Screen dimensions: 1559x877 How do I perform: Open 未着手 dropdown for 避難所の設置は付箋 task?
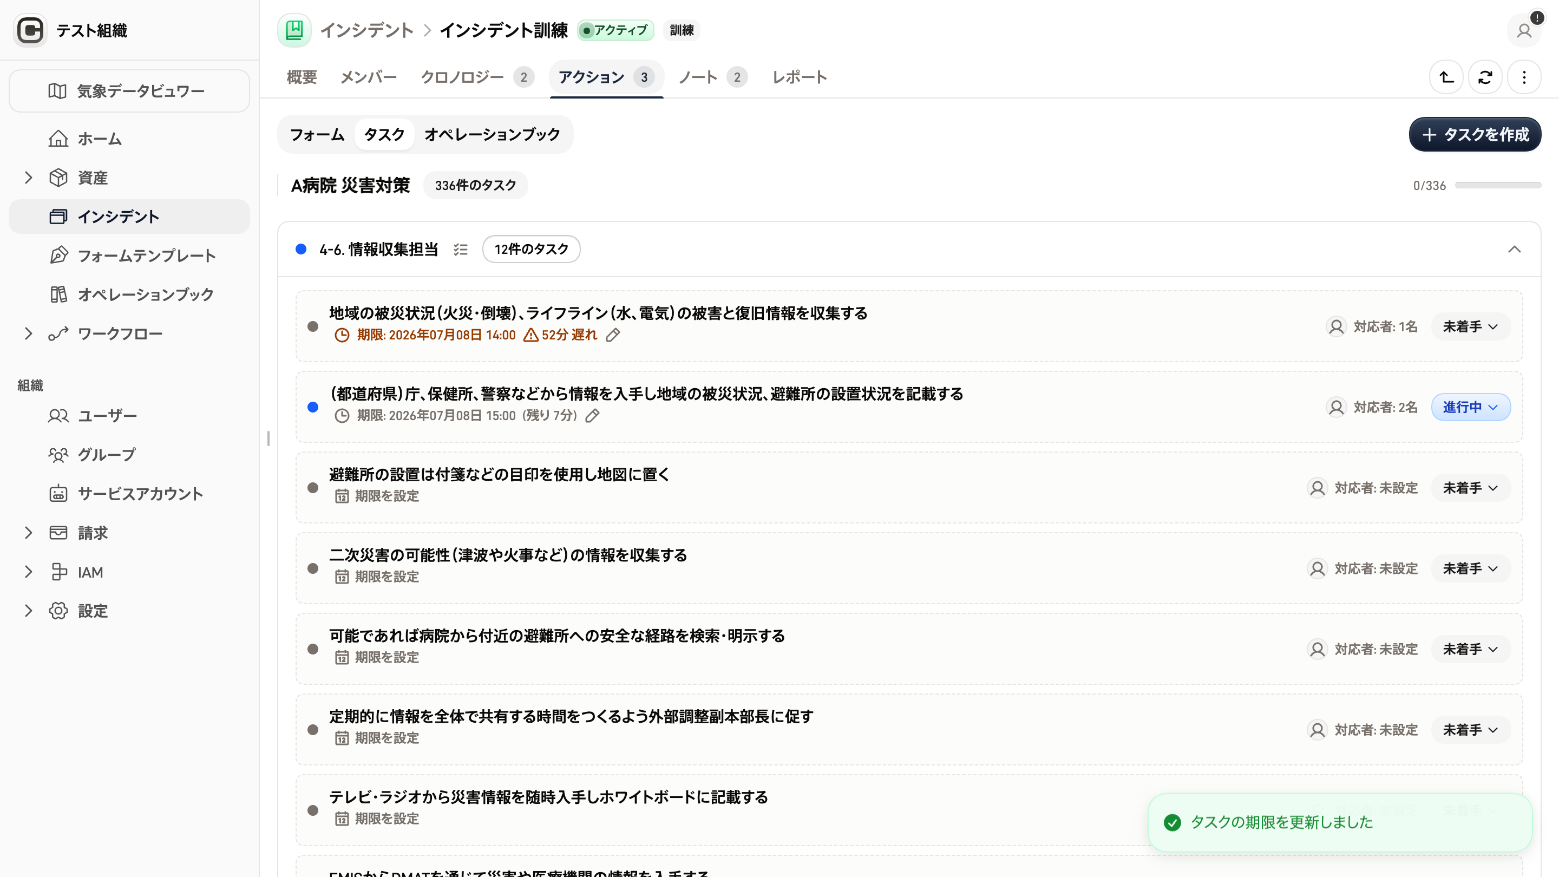click(x=1471, y=488)
